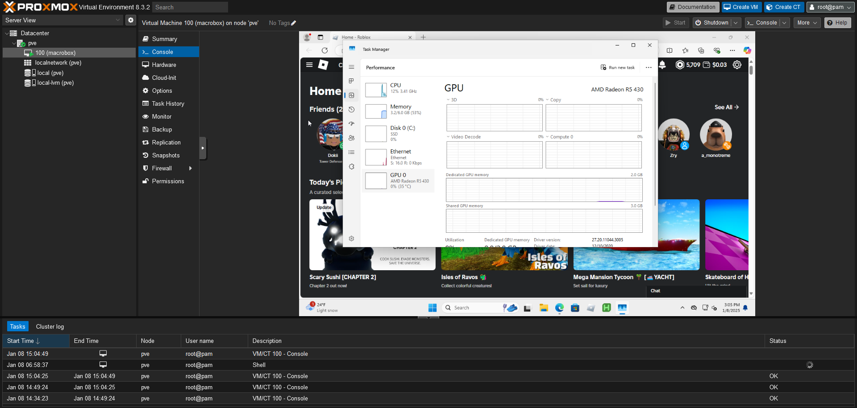This screenshot has width=857, height=408.
Task: Expand the Firewall submenu in Proxmox sidebar
Action: (x=191, y=168)
